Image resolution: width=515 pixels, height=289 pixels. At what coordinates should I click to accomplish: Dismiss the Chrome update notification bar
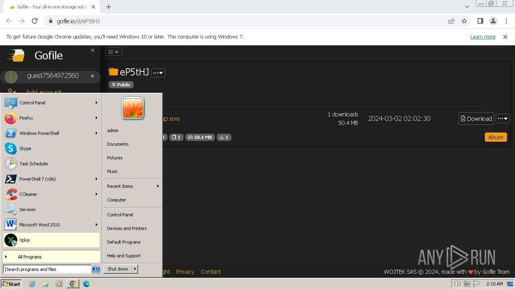coord(505,37)
